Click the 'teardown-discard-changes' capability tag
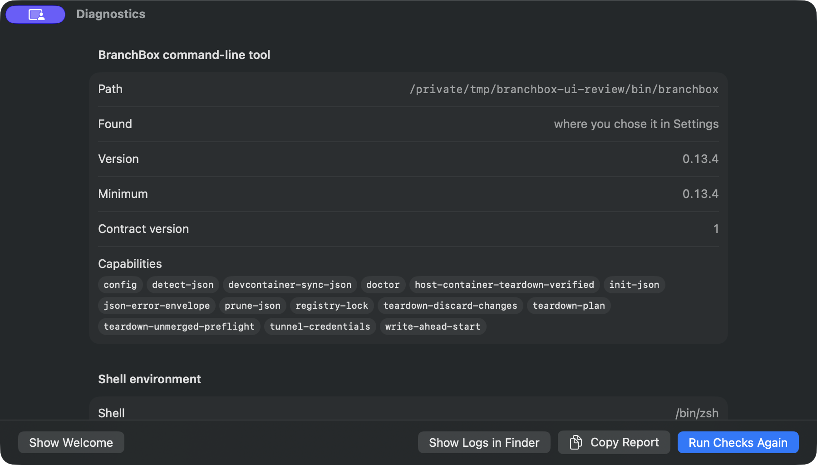This screenshot has height=465, width=817. (x=450, y=306)
